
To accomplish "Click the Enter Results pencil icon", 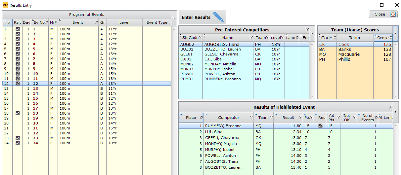I will 218,17.
